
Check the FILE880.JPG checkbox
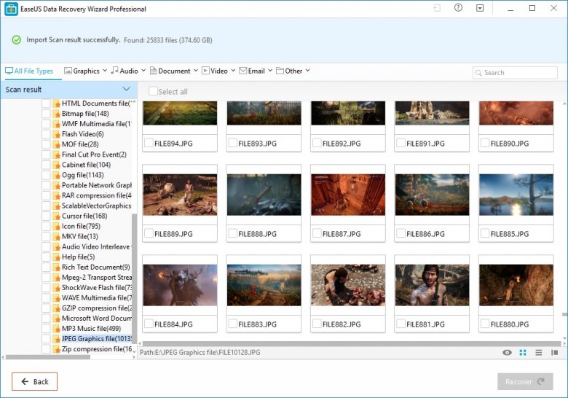485,324
